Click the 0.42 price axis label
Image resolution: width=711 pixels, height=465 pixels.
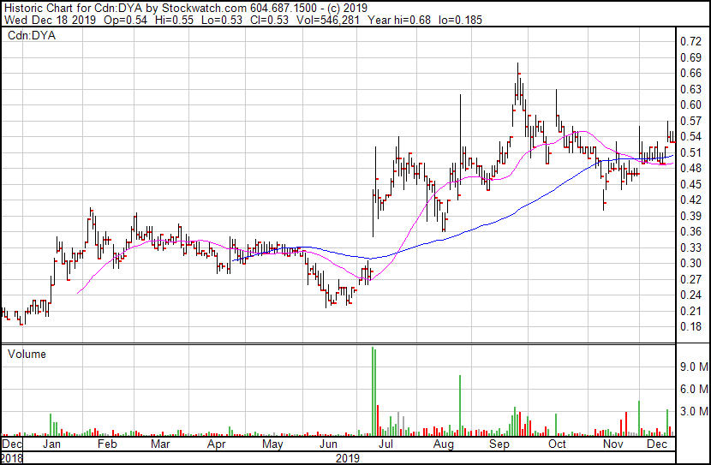[691, 200]
